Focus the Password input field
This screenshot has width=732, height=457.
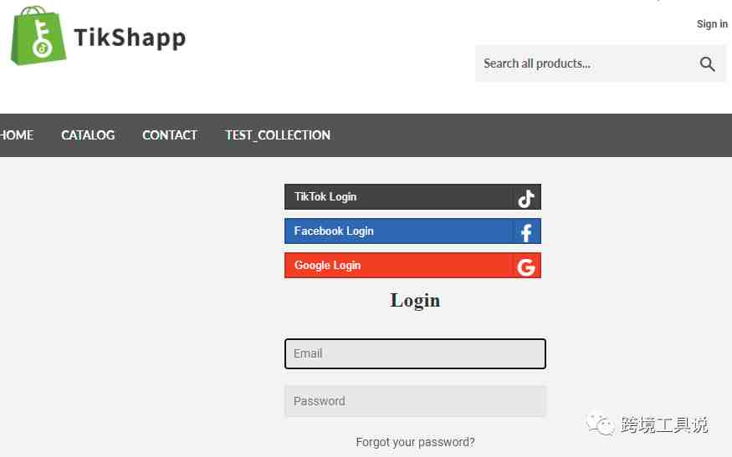pos(415,401)
